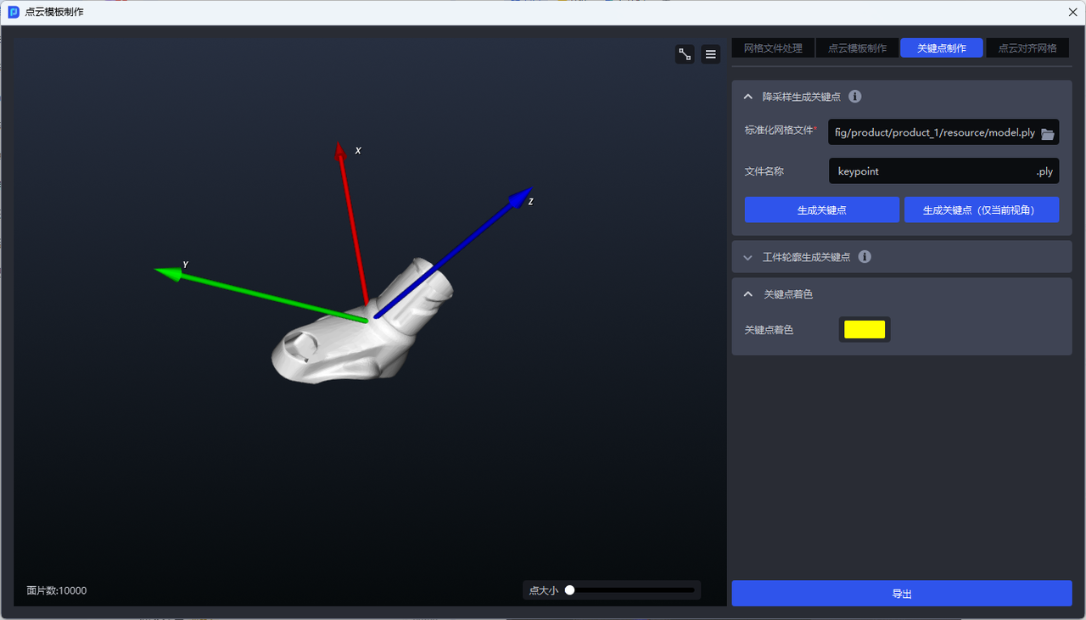
Task: Expand the 工件轮廓生成关键点 section
Action: click(x=747, y=257)
